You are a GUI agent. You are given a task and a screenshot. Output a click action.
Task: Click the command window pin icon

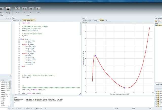coord(13,97)
